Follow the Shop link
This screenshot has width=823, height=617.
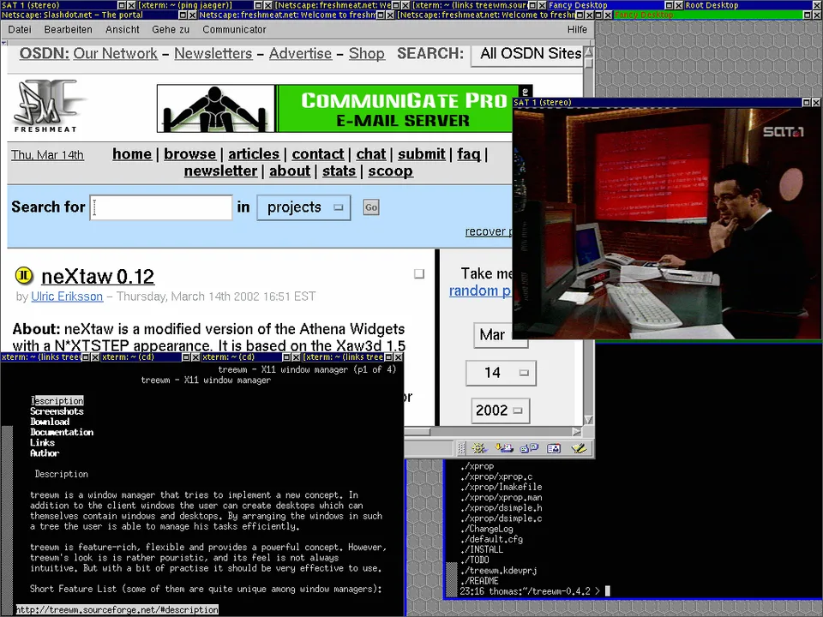pyautogui.click(x=366, y=53)
